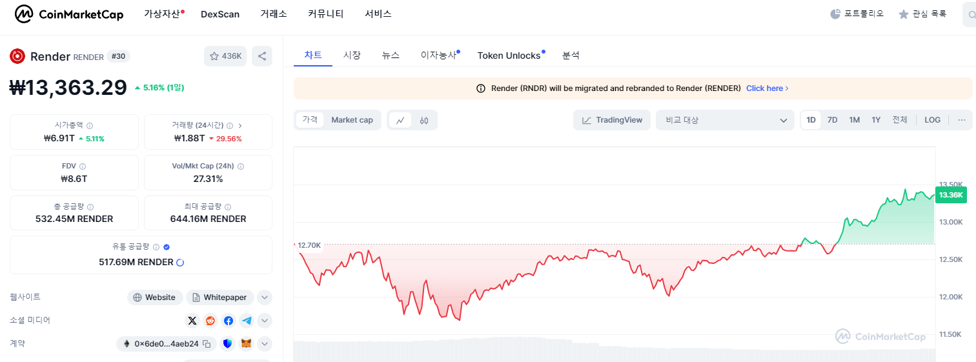Open the 서비스 menu

[378, 14]
